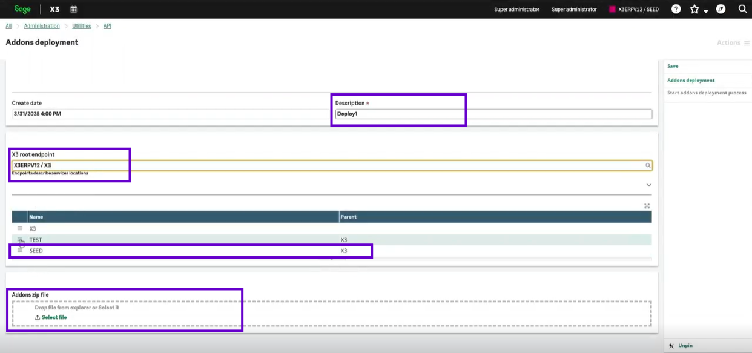Screen dimensions: 752x353
Task: Click the Description input field
Action: 493,114
